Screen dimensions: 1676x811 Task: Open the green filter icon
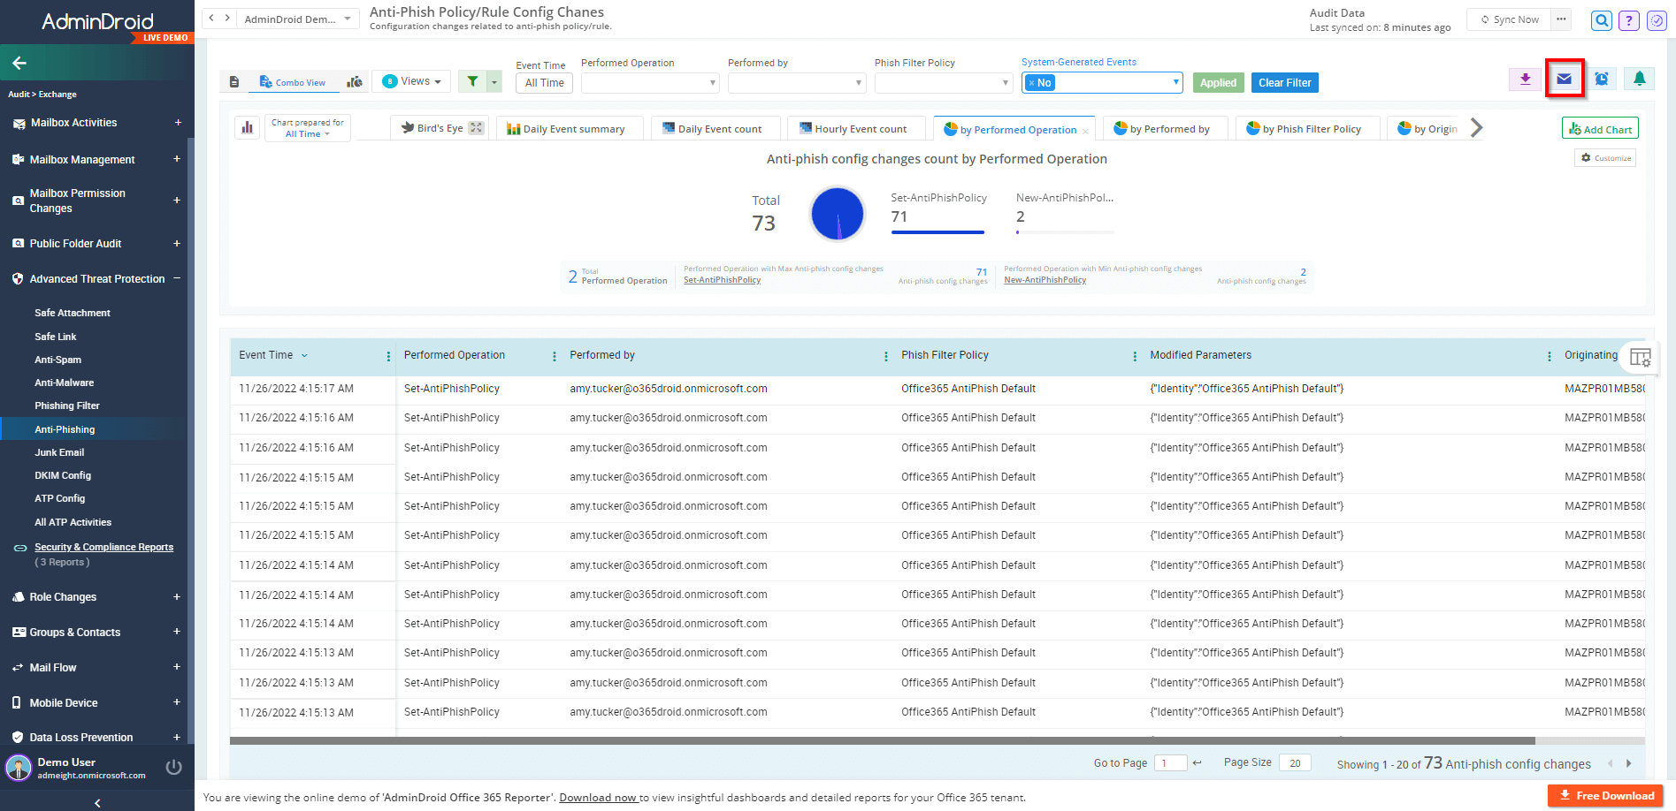tap(472, 80)
